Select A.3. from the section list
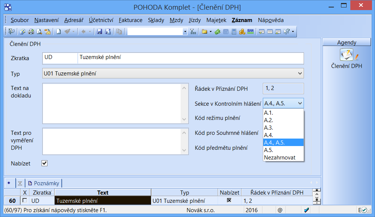The image size is (375, 217). coord(268,127)
